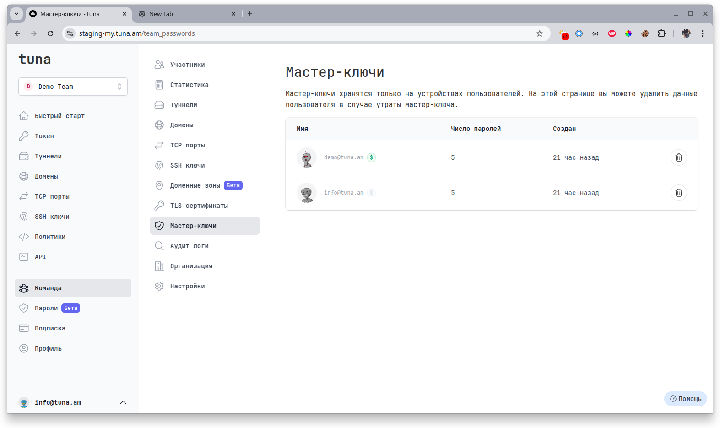Bookmark this page with the star icon
Screen dimensions: 720x428
540,33
